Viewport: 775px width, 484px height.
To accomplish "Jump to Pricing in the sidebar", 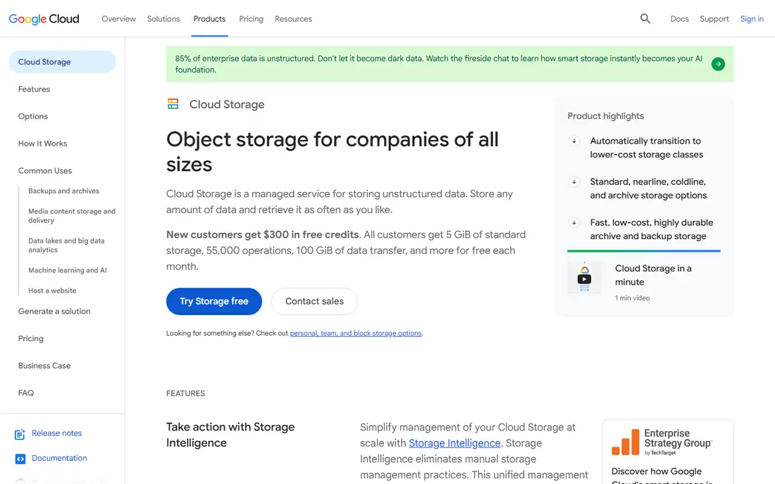I will (x=30, y=338).
